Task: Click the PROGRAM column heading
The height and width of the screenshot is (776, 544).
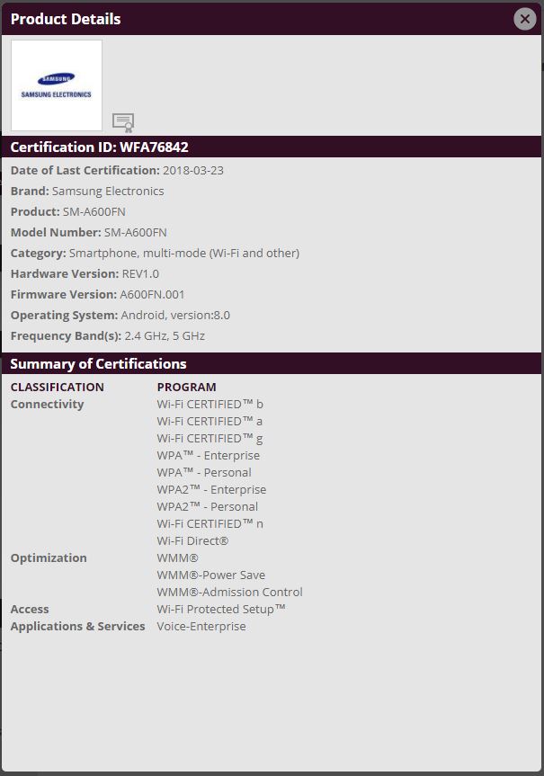Action: (186, 387)
